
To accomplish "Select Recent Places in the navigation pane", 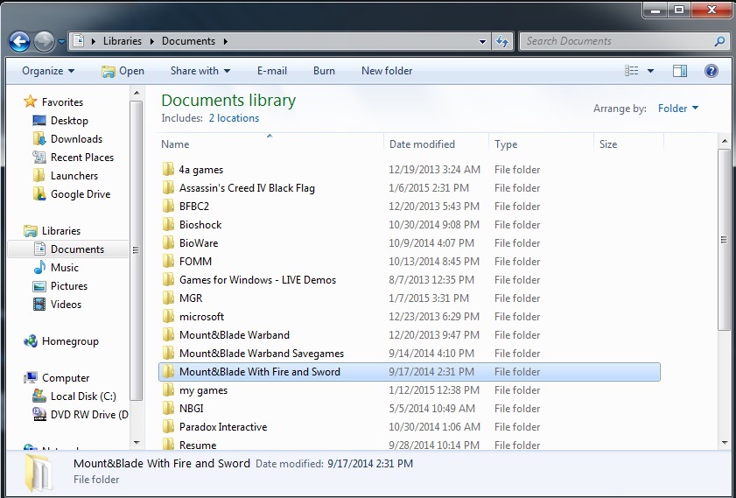I will coord(73,158).
